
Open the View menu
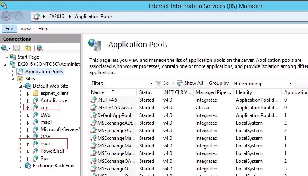25,29
